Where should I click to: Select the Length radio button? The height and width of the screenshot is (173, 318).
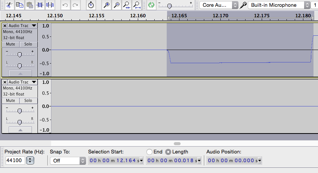click(168, 152)
